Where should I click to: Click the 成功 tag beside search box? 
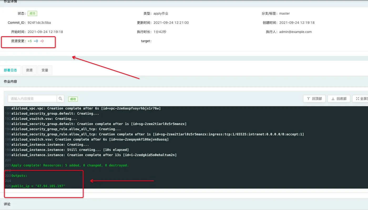tap(73, 99)
